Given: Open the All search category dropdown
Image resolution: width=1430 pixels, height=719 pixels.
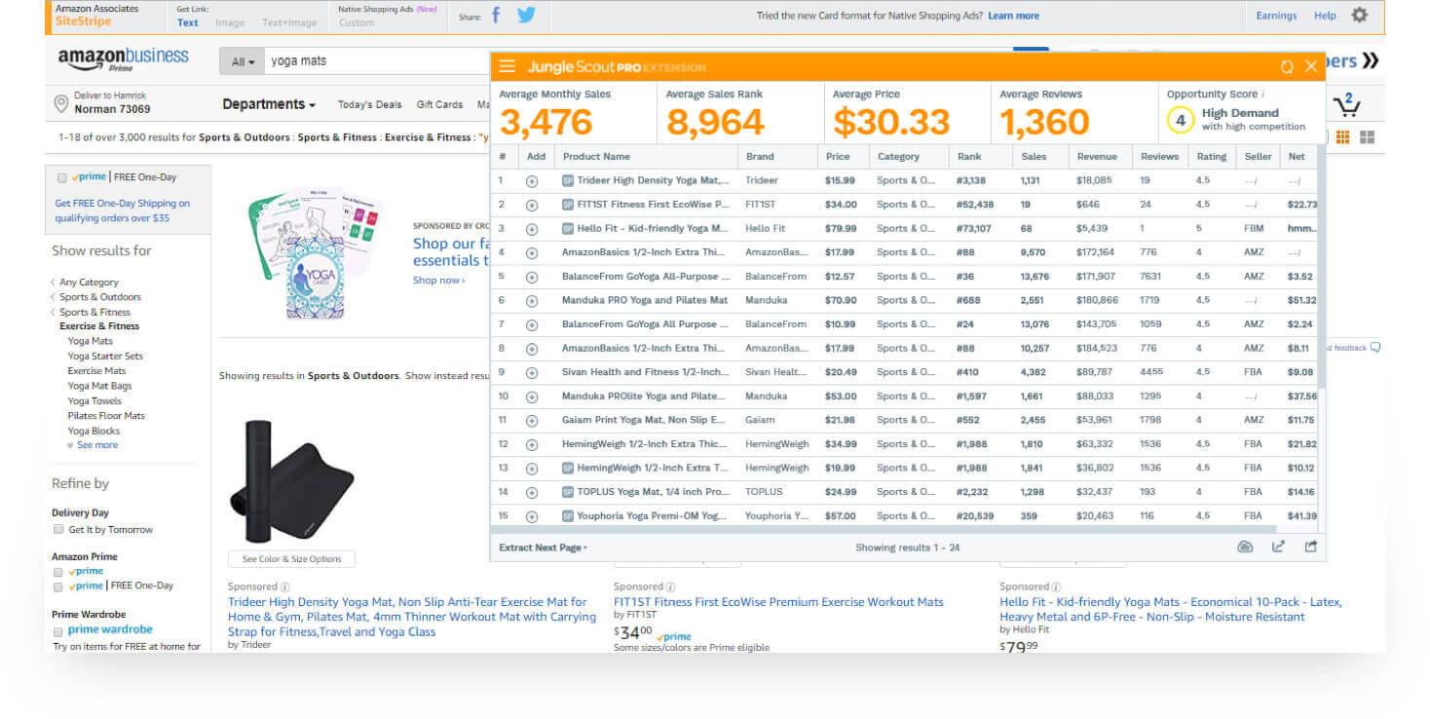Looking at the screenshot, I should (x=243, y=61).
